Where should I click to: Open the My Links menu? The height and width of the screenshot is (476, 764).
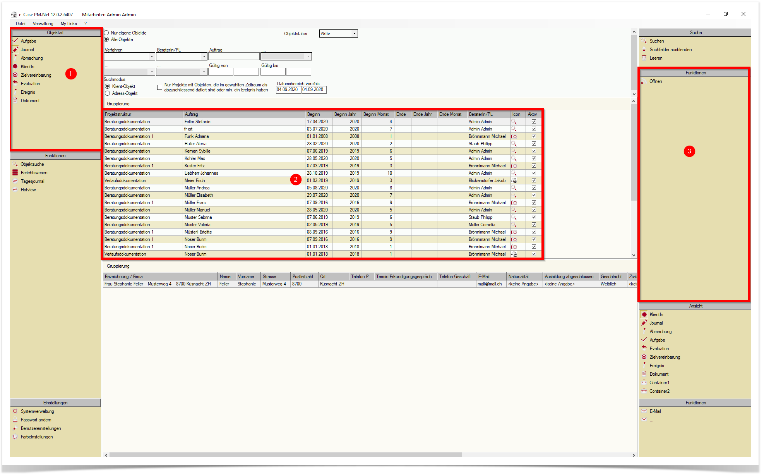[x=69, y=24]
